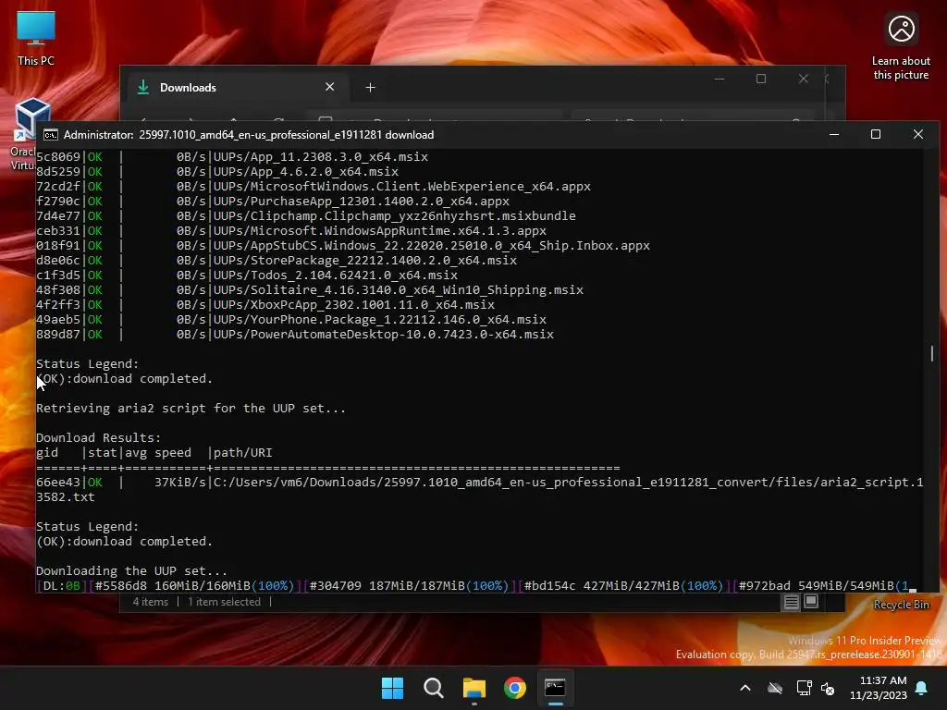Click the console window vertical scrollbar
Image resolution: width=947 pixels, height=710 pixels.
[932, 353]
